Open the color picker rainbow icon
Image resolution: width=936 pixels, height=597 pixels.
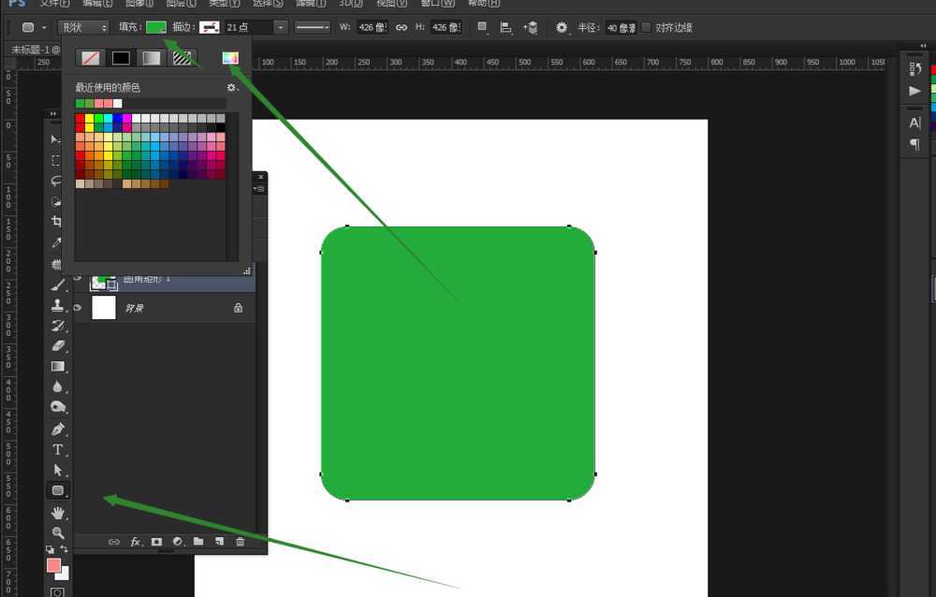pos(229,58)
